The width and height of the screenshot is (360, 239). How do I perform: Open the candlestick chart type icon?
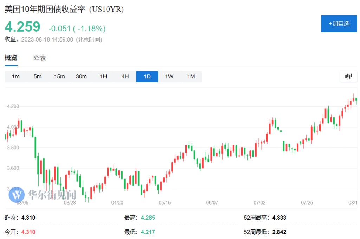click(348, 76)
